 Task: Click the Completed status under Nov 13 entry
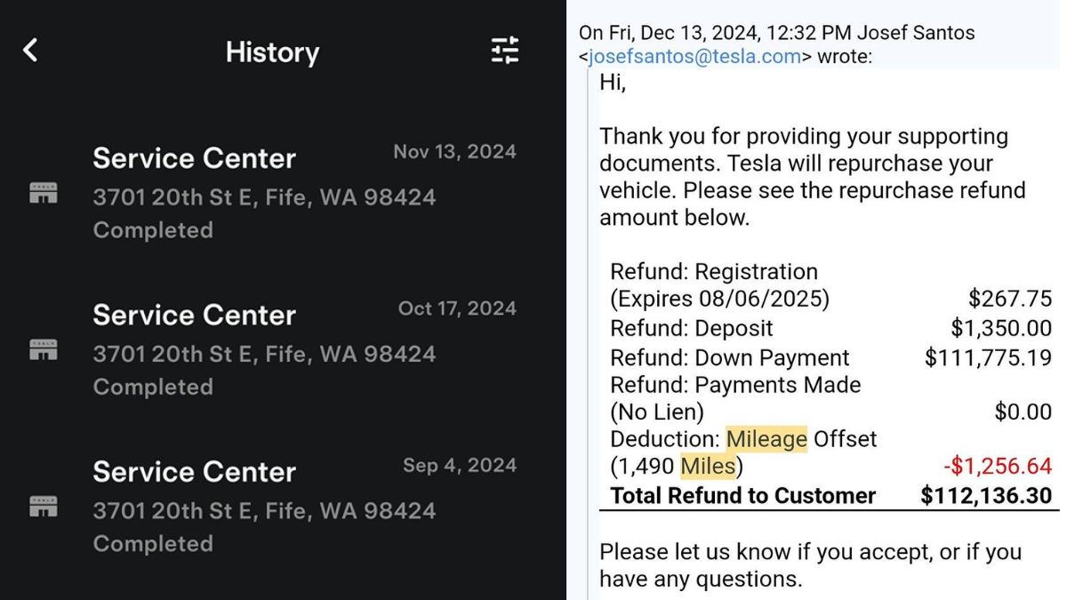pos(153,230)
